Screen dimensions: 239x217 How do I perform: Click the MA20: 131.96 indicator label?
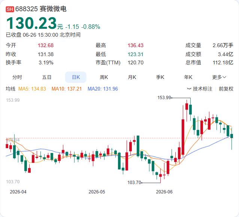[x=103, y=89]
